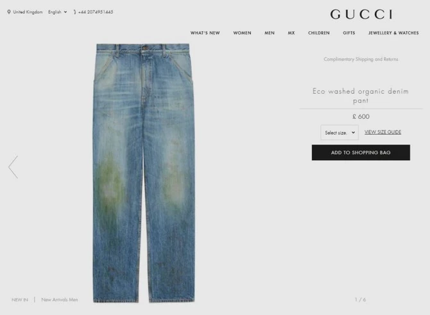Select United Kingdom region
Image resolution: width=430 pixels, height=315 pixels.
(x=28, y=12)
